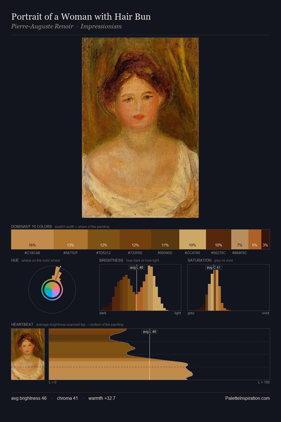Screen dimensions: 281x422
Task: Click the #59390D hex code label
Action: coord(165,253)
